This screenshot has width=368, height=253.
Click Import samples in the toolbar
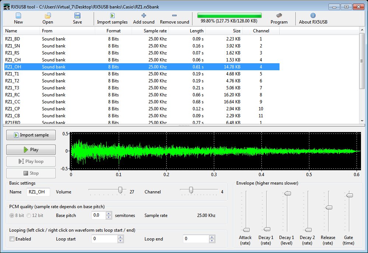112,16
